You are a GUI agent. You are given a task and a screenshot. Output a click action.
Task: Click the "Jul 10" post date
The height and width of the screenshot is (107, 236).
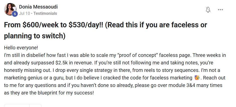click(x=25, y=13)
